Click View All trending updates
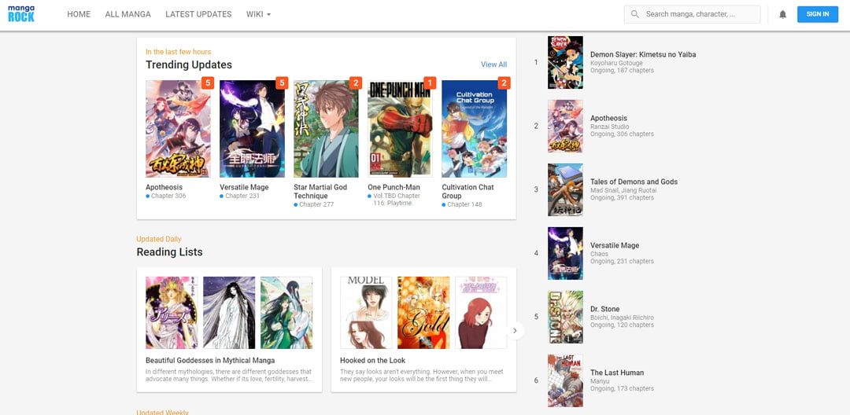Image resolution: width=850 pixels, height=415 pixels. [493, 64]
